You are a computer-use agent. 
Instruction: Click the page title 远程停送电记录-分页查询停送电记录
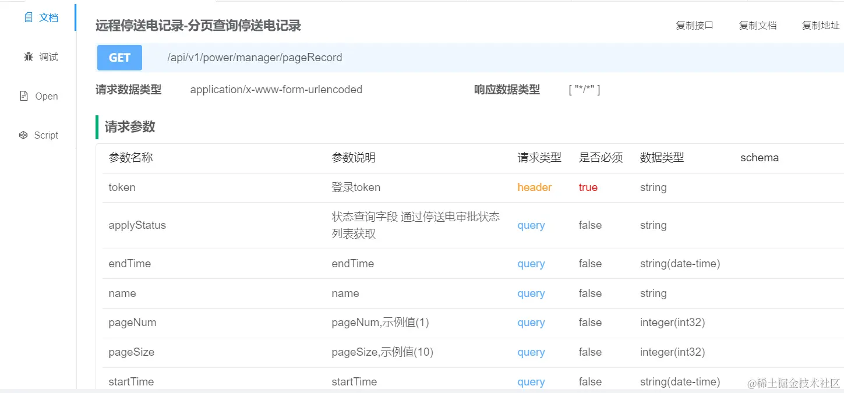coord(198,26)
